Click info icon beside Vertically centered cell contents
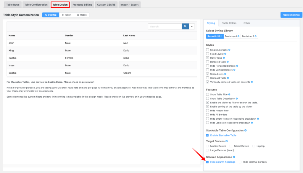 point(252,82)
